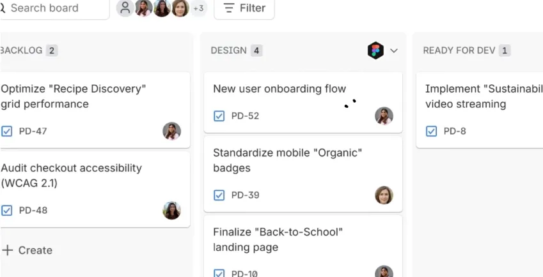Open the PD-39 issue key link
This screenshot has height=277, width=543.
pos(245,195)
